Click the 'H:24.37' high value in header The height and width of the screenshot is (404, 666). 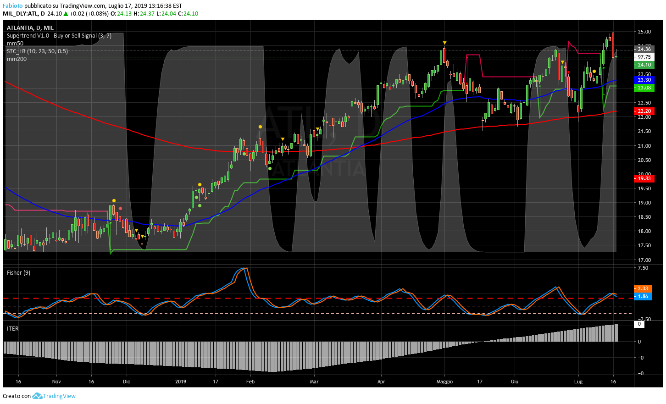[144, 14]
